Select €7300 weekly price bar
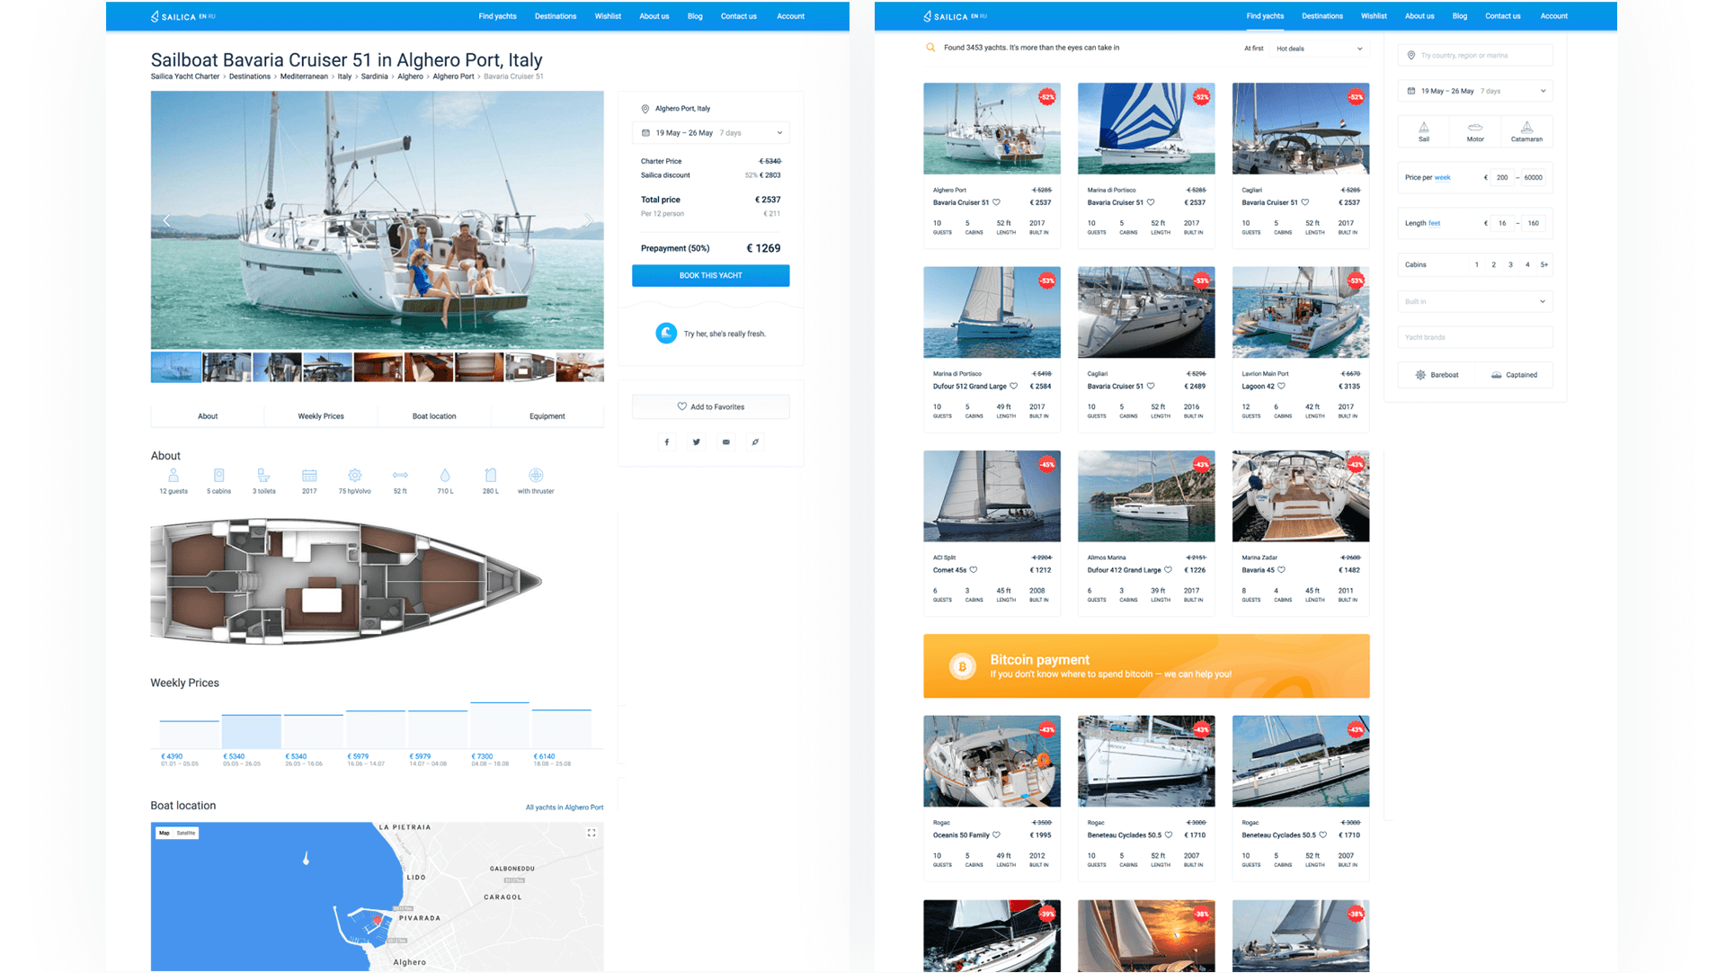 (500, 726)
